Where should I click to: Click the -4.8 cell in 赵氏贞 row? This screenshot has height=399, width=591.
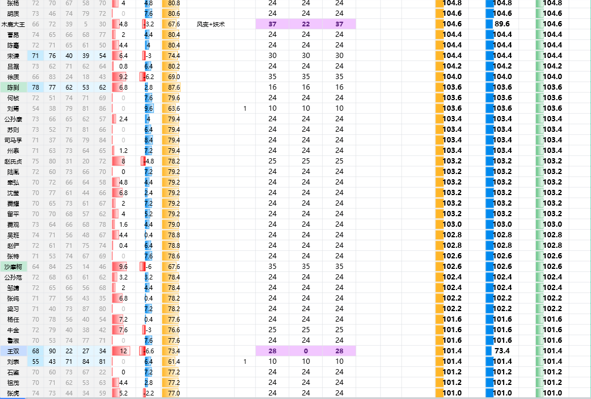tap(148, 161)
